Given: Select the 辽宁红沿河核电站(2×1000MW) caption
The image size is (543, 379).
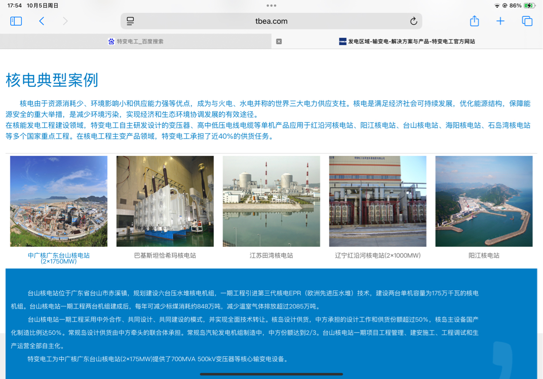Looking at the screenshot, I should [378, 256].
